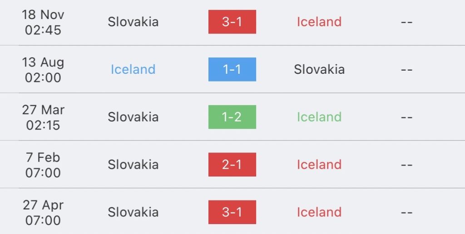Screen dimensions: 465x234
Task: Select the green 1-2 score badge
Action: point(232,117)
